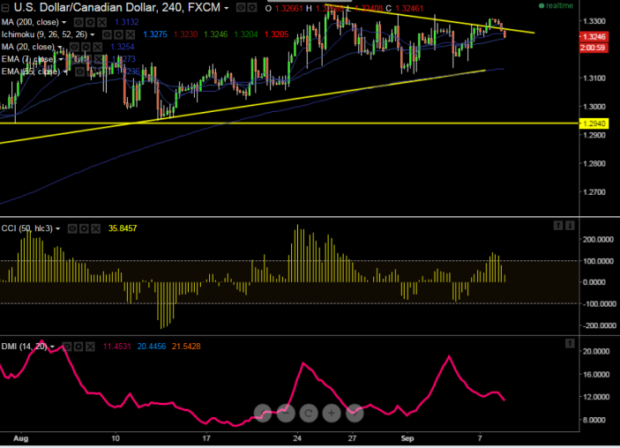Open the USD/CAD symbol dropdown arrow
The height and width of the screenshot is (448, 620).
tap(226, 8)
